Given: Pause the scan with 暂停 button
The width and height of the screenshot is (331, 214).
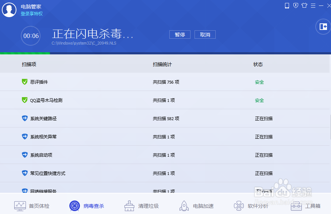Looking at the screenshot, I should (180, 34).
